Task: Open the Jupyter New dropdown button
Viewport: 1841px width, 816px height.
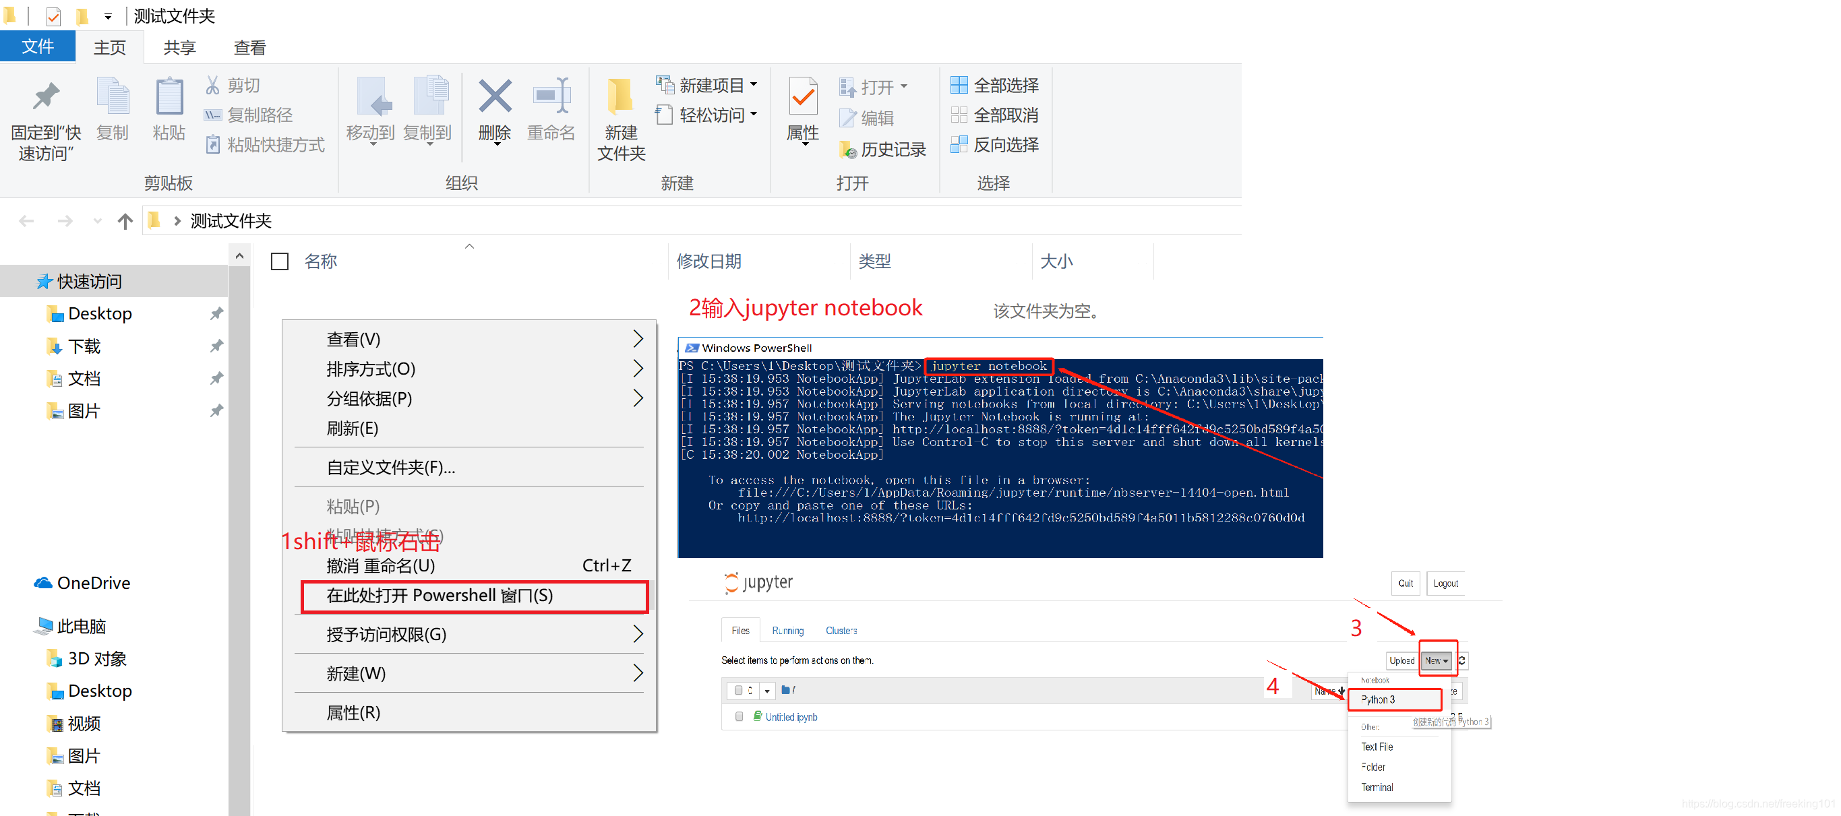Action: [x=1436, y=661]
